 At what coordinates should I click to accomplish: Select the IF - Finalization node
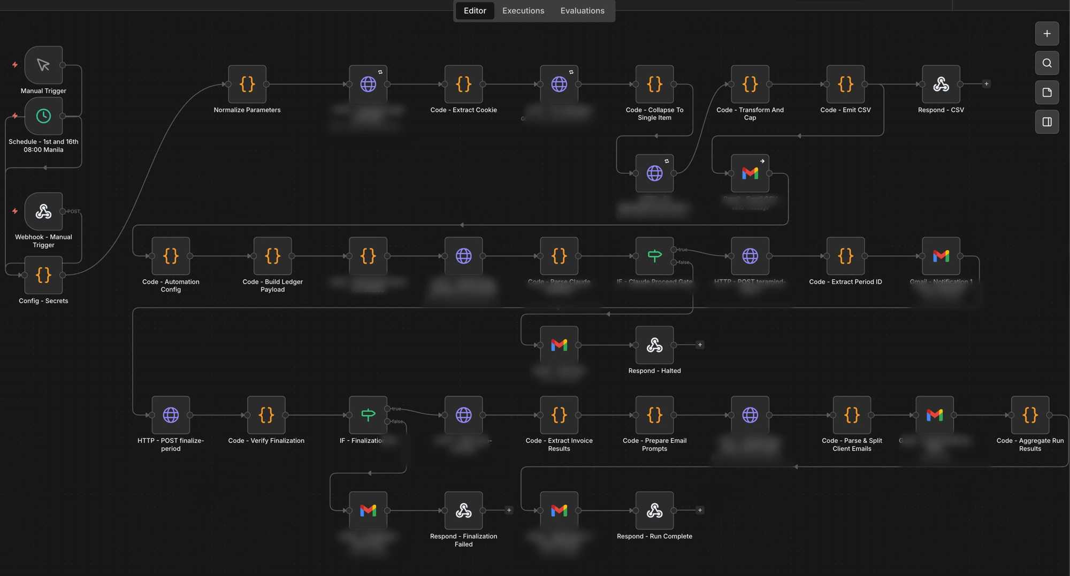click(x=368, y=415)
